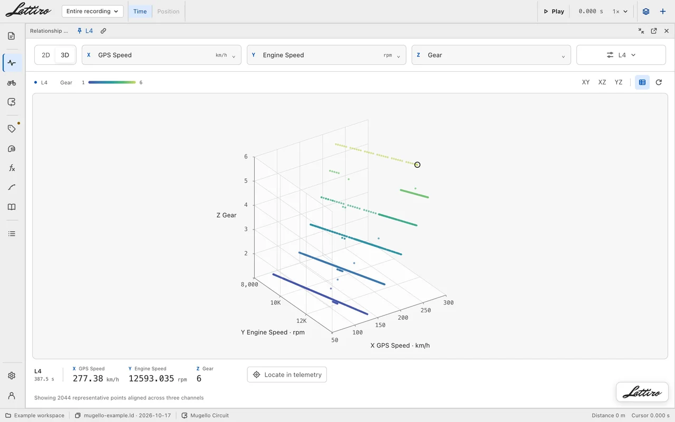Open the tag icon in the sidebar

click(x=12, y=129)
